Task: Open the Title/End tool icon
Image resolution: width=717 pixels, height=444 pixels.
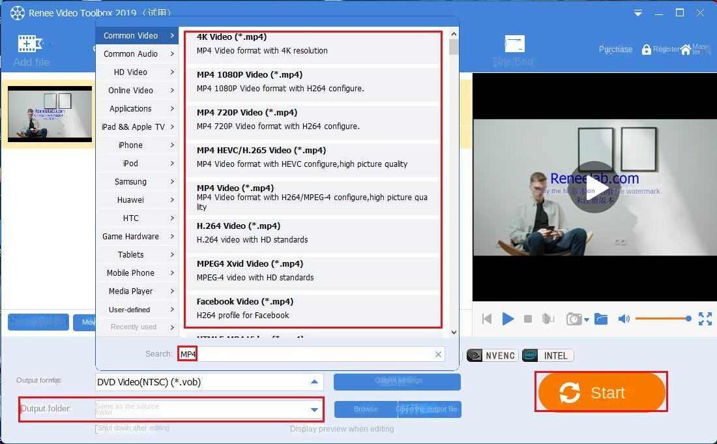Action: [x=514, y=44]
